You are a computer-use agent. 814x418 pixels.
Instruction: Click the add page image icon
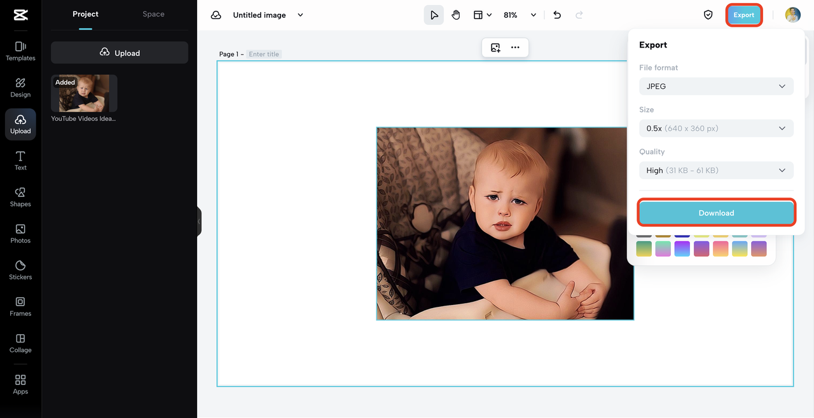pos(495,47)
